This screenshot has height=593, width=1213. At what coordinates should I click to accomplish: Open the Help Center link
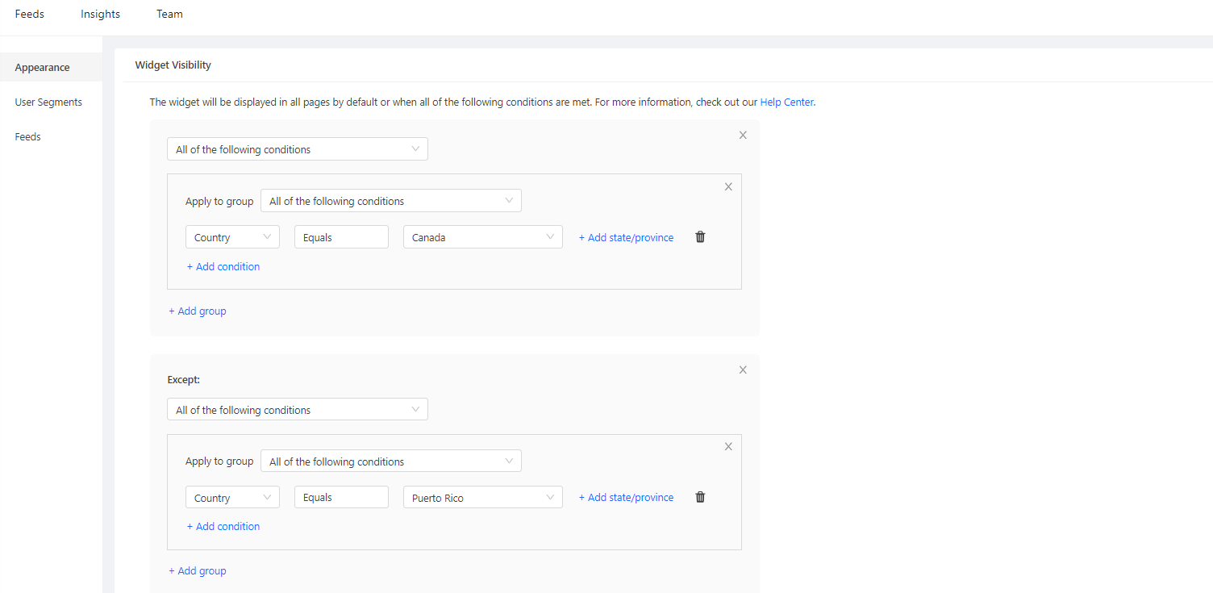(786, 102)
